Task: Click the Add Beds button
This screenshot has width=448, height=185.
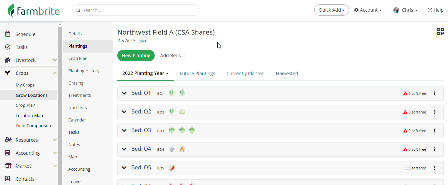Action: point(170,56)
